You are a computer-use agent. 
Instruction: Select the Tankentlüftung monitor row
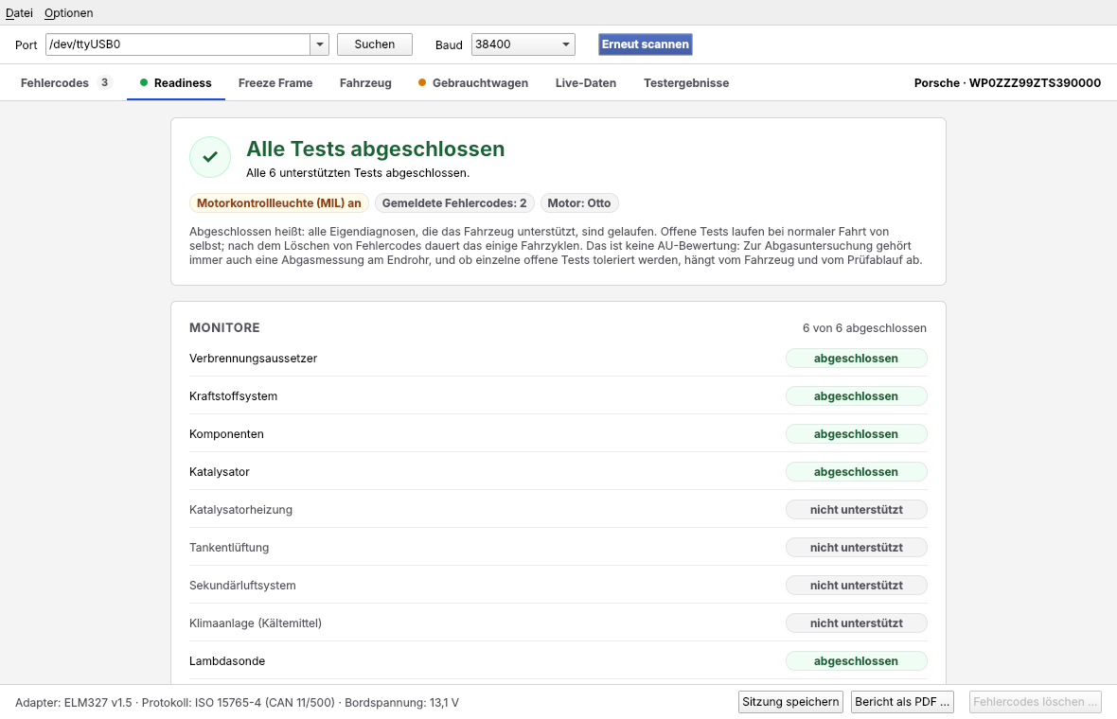click(558, 547)
